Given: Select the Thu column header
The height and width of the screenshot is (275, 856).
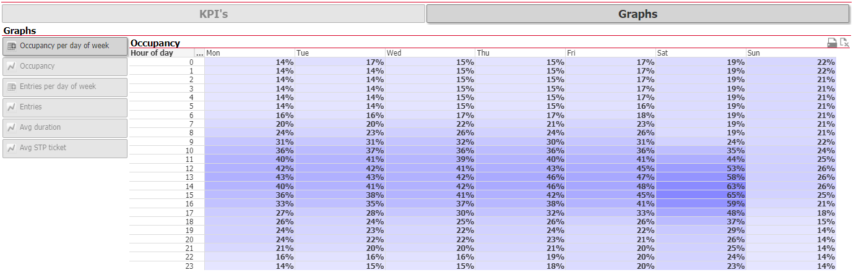Looking at the screenshot, I should click(521, 53).
